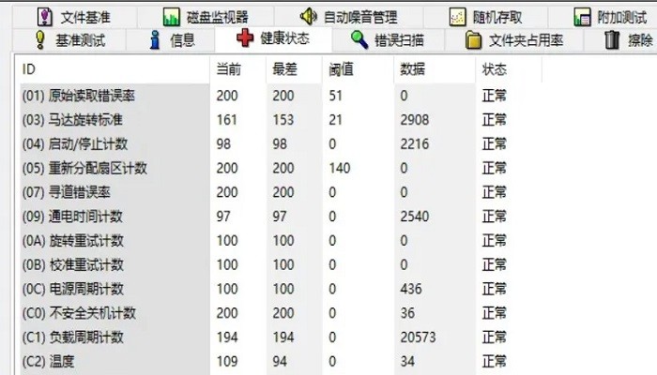
Task: Click threshold value 21 in 马达旋转标准 row
Action: click(x=336, y=120)
